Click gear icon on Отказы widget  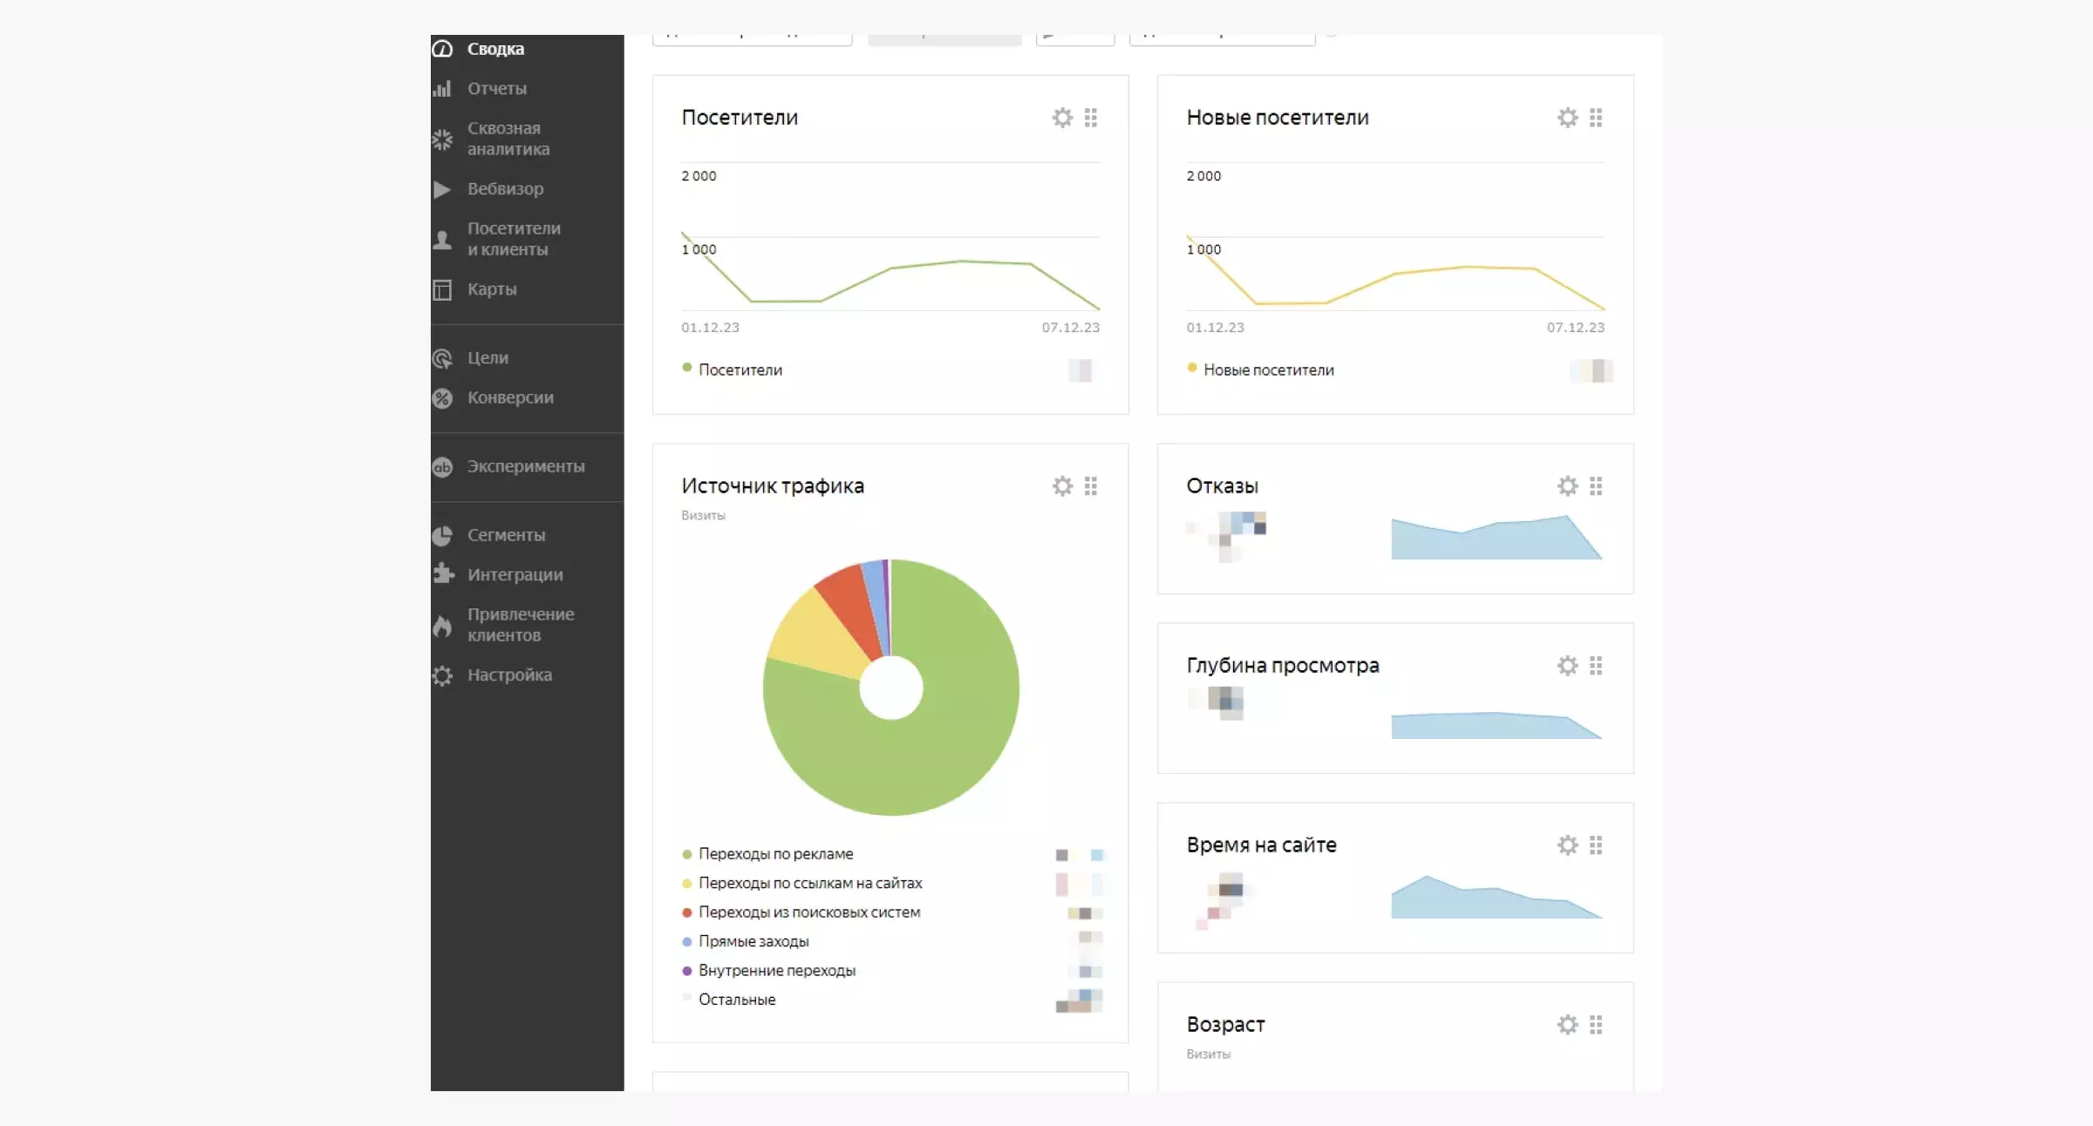[1567, 486]
